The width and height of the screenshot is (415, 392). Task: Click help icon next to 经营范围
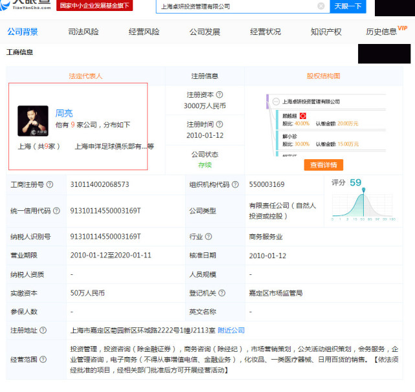point(43,359)
